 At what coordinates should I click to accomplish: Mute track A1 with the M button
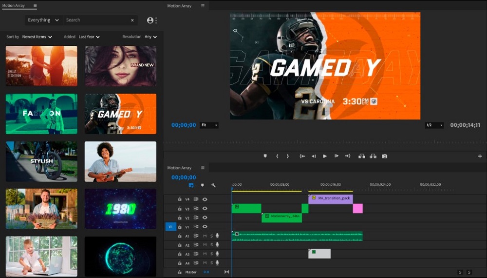205,236
